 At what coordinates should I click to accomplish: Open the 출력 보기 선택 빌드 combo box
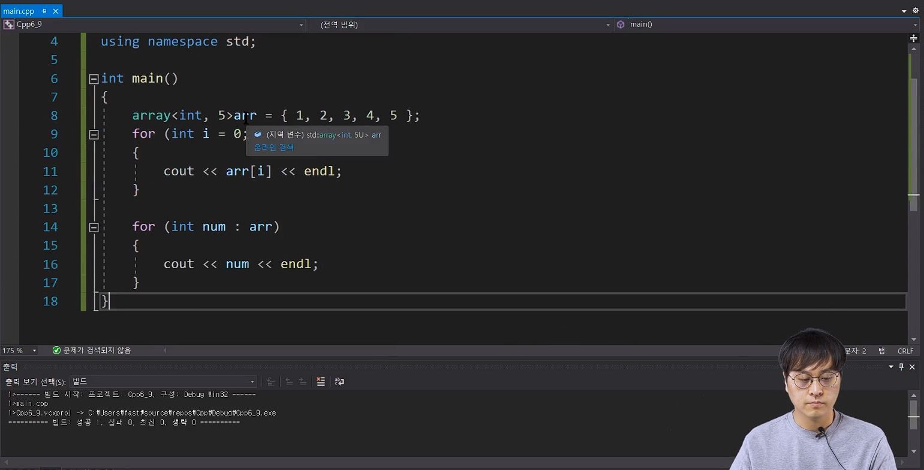[x=164, y=381]
